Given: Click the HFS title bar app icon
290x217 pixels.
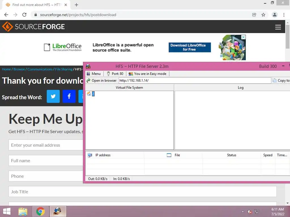Looking at the screenshot, I should [x=88, y=66].
